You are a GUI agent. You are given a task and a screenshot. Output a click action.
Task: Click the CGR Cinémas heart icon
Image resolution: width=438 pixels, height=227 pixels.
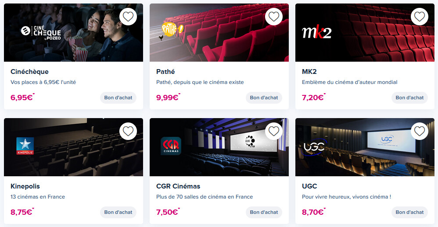click(274, 131)
